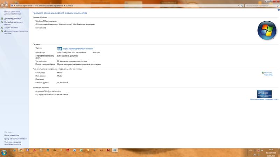Click the volume speaker tray icon
Viewport: 280px width, 157px height.
click(x=258, y=155)
